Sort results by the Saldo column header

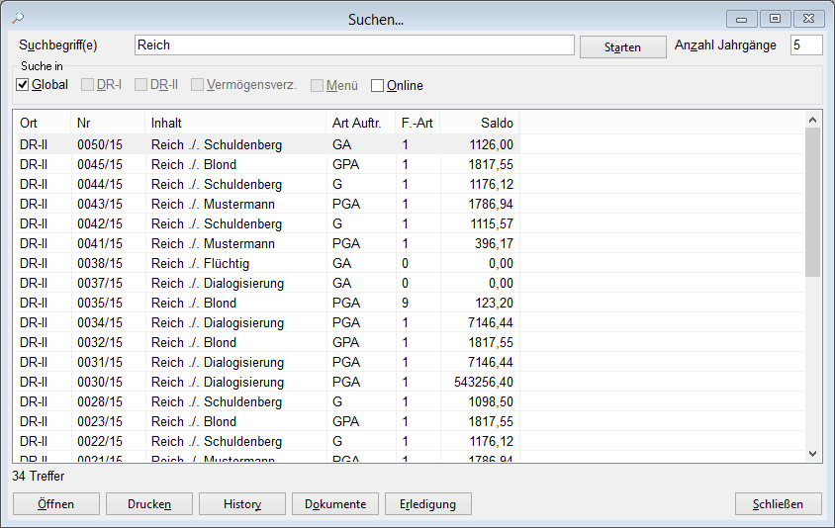(x=479, y=124)
